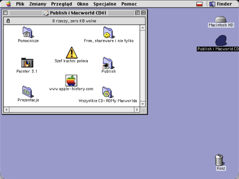Click the 'Pomocnicze' label text
Viewport: 239px width, 179px height.
(28, 41)
